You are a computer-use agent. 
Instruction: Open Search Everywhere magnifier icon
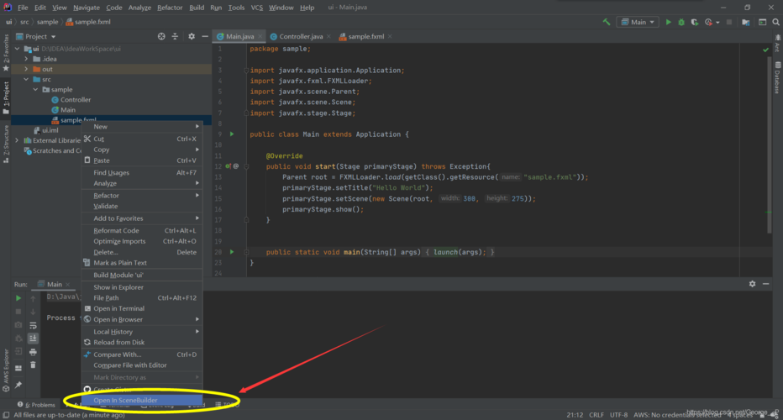tap(776, 22)
